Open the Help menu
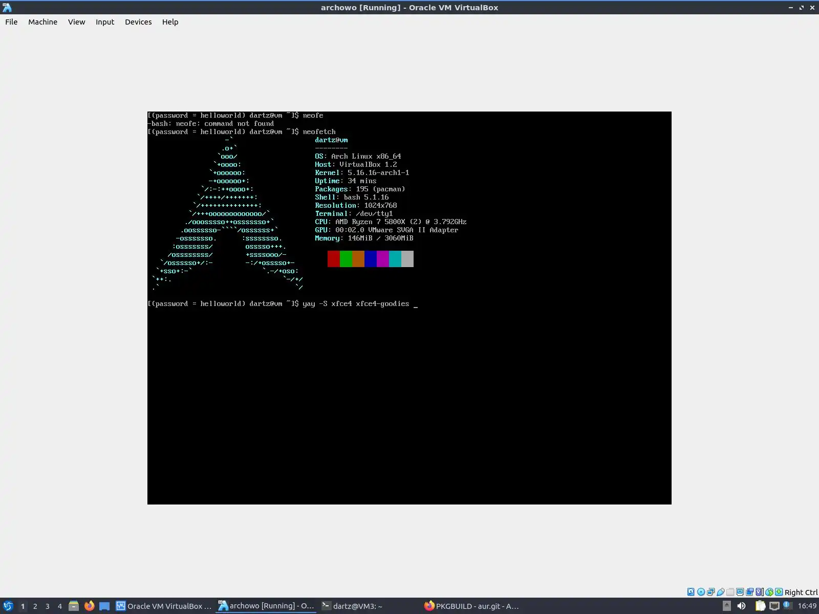 pos(170,22)
